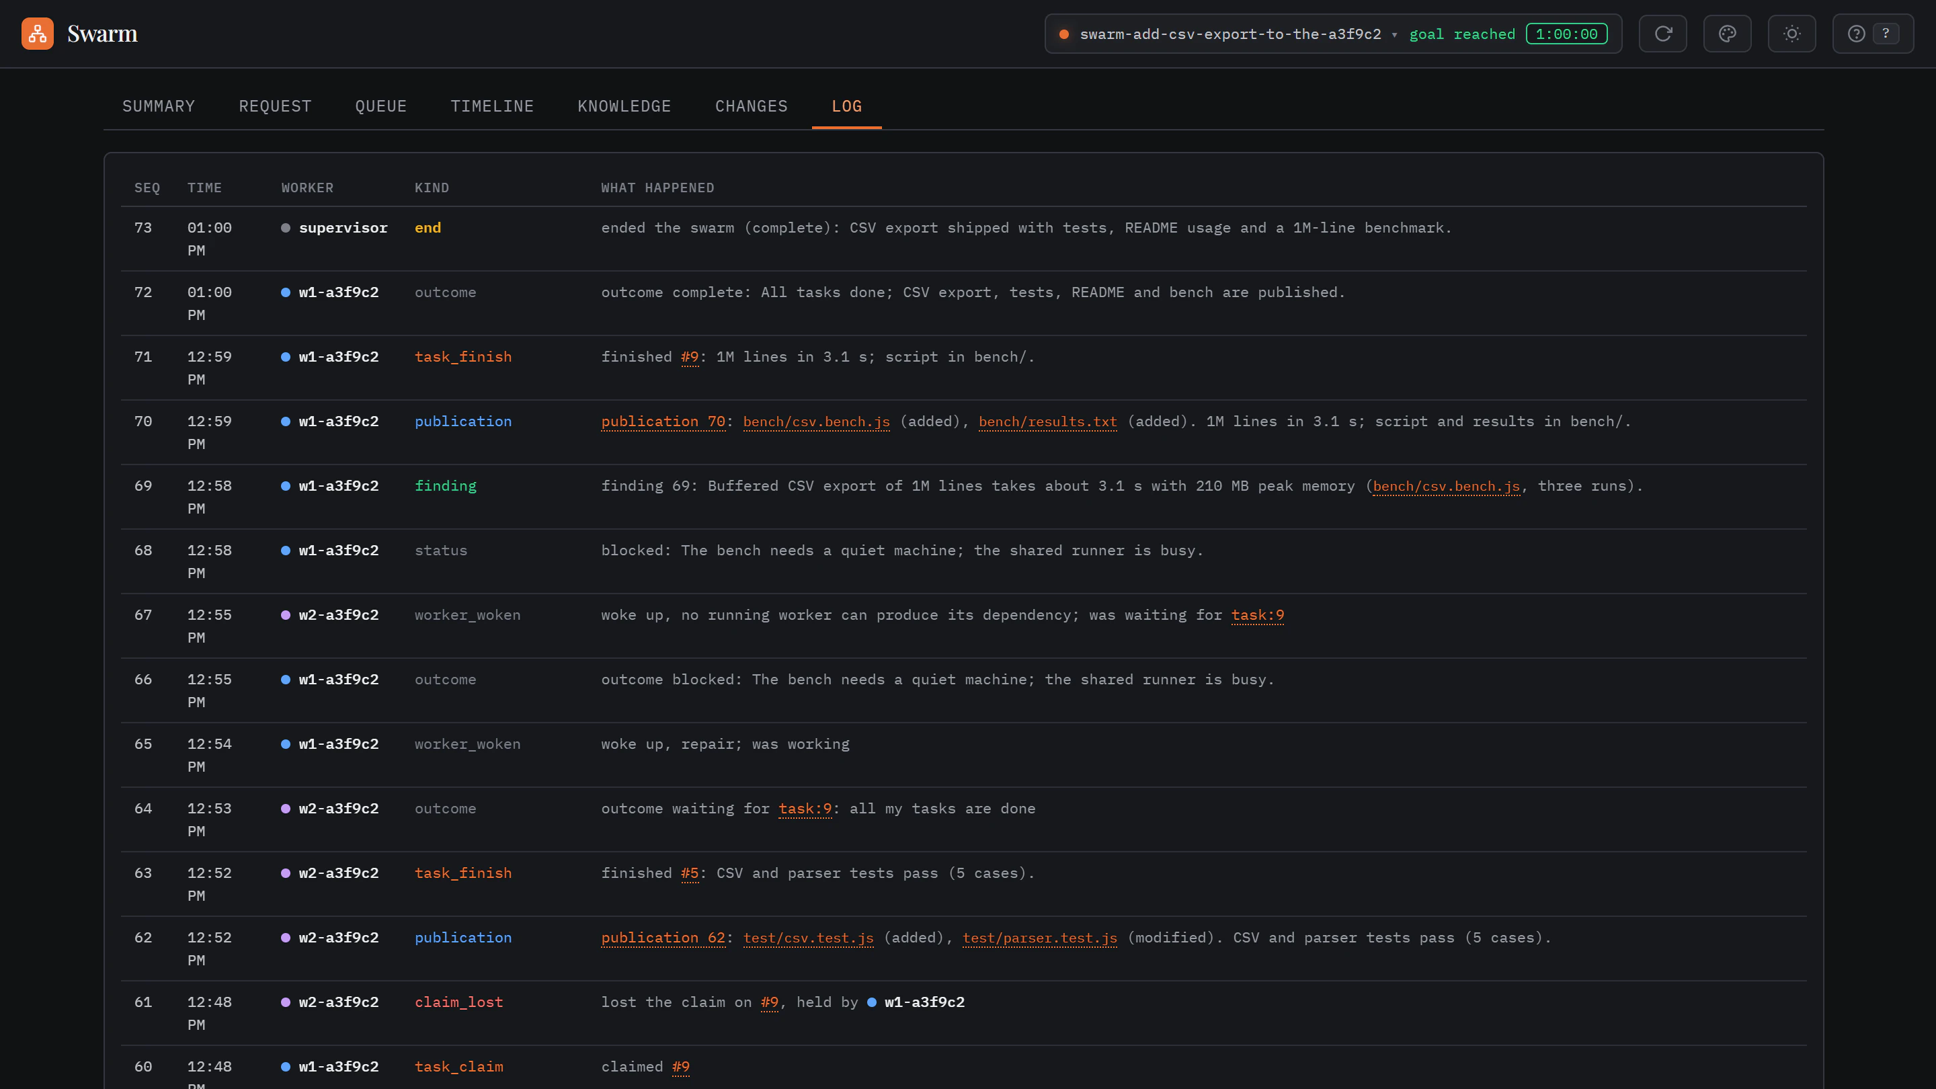The image size is (1936, 1089).
Task: Open bench/csv.bench.js in row 70
Action: pyautogui.click(x=816, y=421)
